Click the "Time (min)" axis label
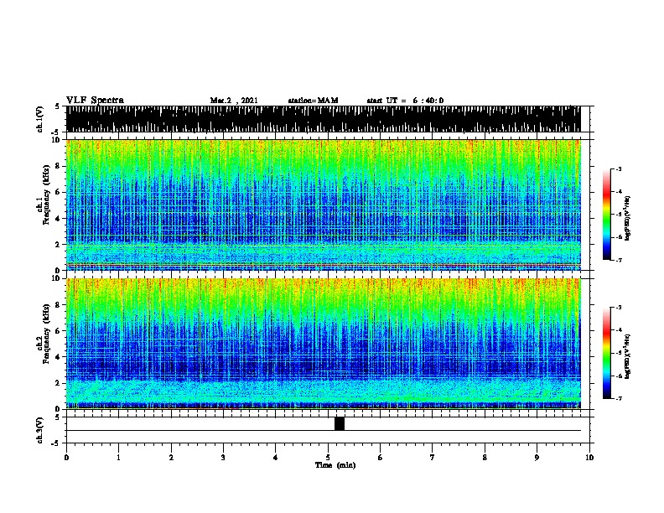The height and width of the screenshot is (513, 664). click(335, 465)
